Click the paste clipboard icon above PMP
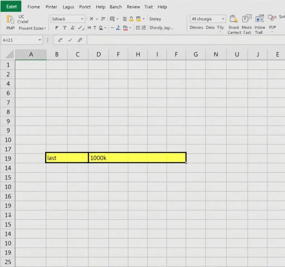The width and height of the screenshot is (285, 267). [x=10, y=19]
